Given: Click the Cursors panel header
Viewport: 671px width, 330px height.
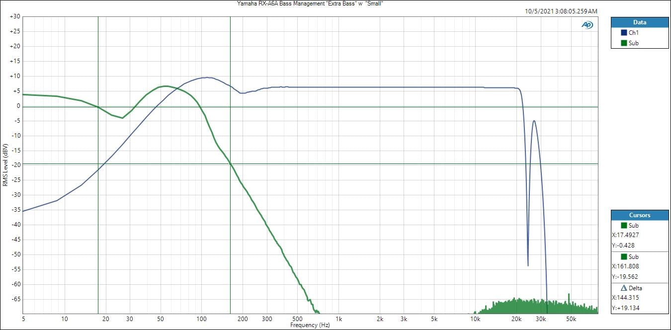Looking at the screenshot, I should [x=639, y=215].
